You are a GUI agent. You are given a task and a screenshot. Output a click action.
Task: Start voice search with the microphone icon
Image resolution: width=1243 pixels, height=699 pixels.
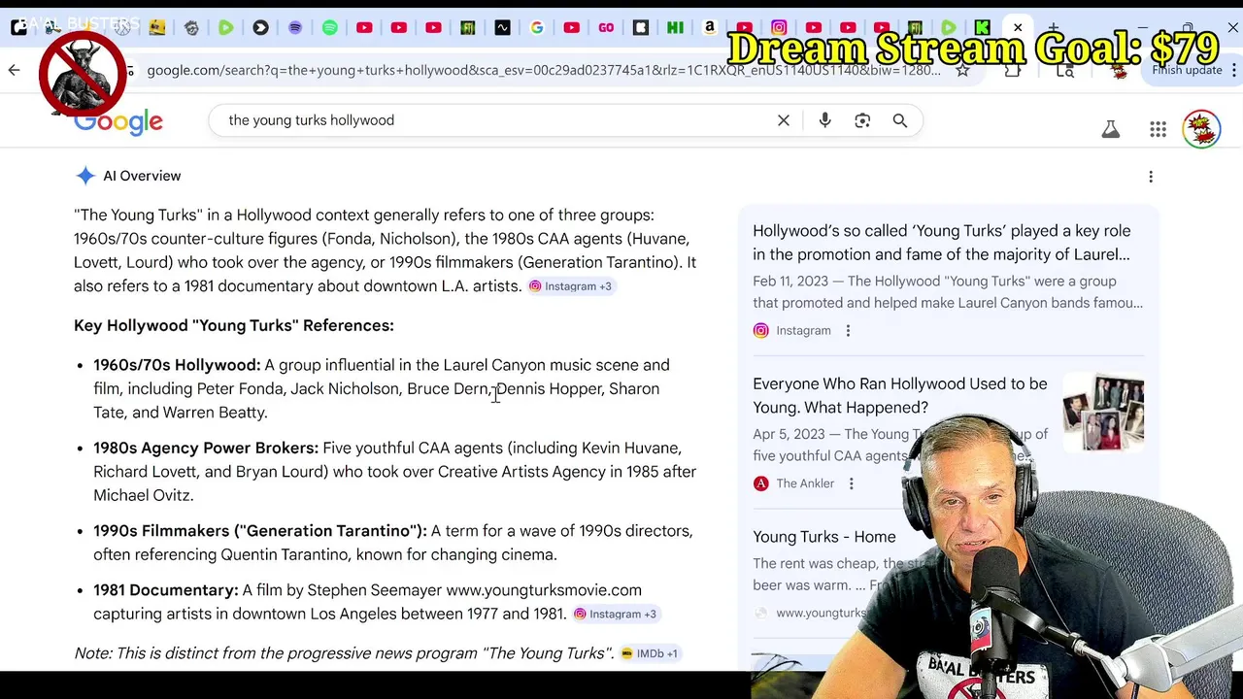click(824, 120)
